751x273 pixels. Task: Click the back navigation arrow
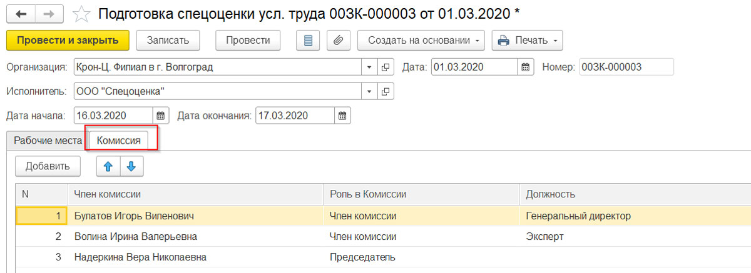(x=19, y=13)
